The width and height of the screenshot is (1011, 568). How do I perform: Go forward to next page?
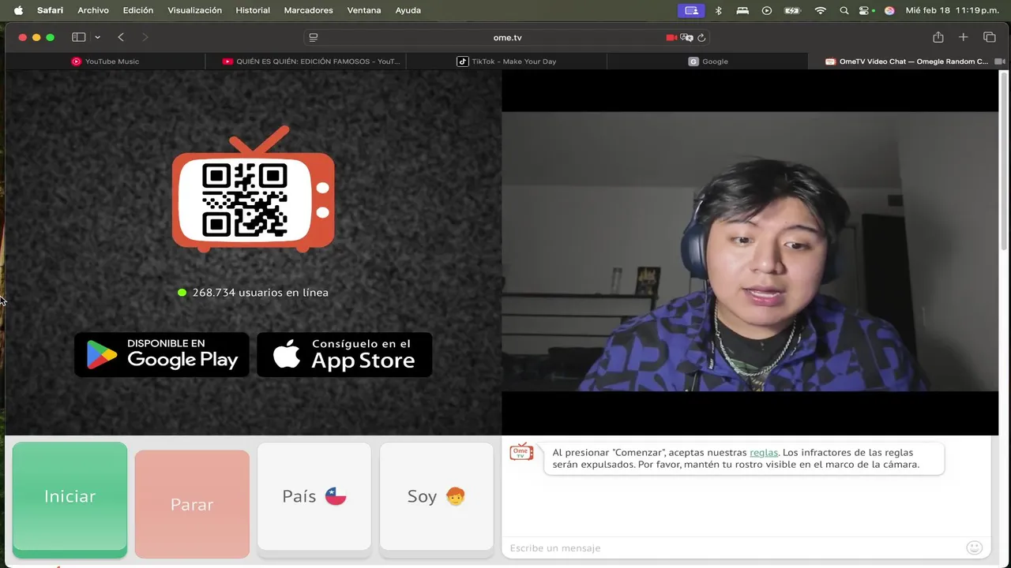[x=145, y=37]
